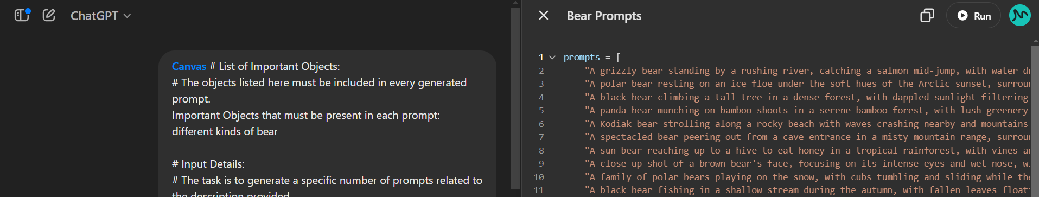Open the teal user avatar menu
Screen dimensions: 1039x197
click(1020, 15)
